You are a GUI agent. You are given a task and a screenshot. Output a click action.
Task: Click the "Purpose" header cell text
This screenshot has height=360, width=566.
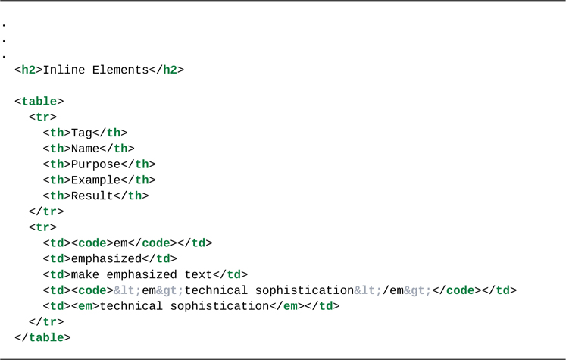[x=95, y=164]
